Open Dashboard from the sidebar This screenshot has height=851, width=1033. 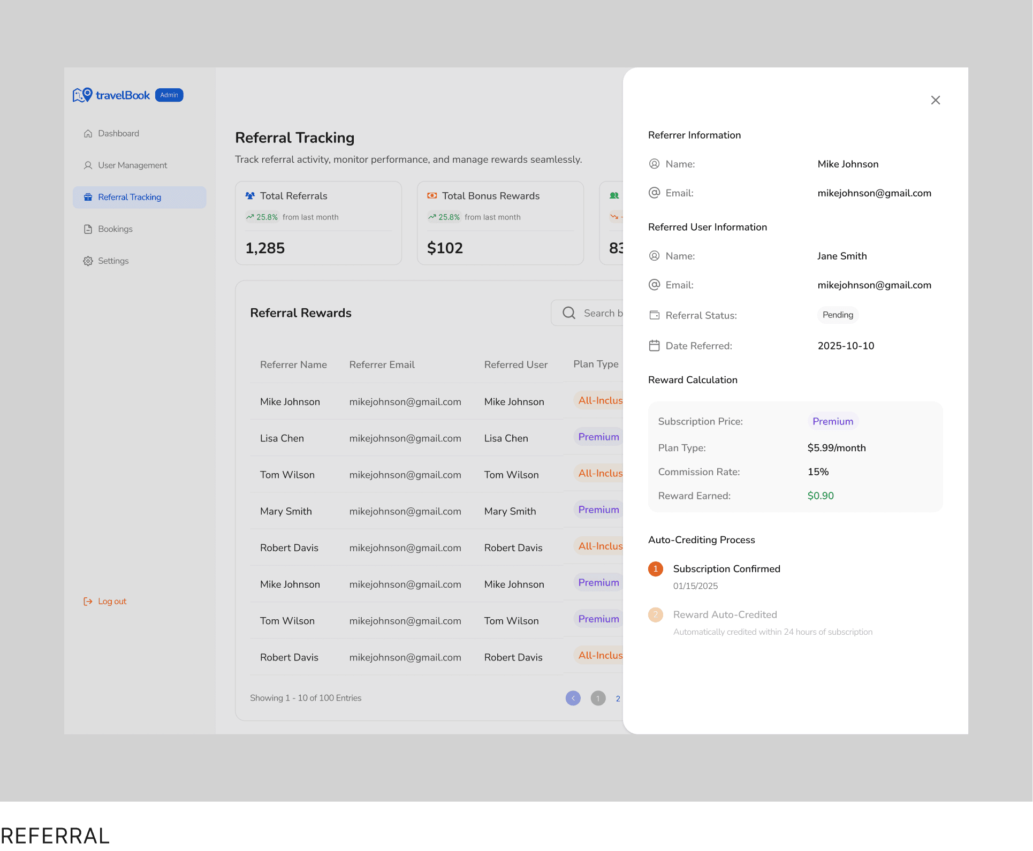point(118,133)
